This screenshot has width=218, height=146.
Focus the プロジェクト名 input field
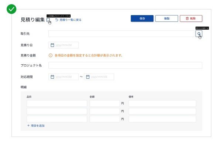tap(125, 65)
